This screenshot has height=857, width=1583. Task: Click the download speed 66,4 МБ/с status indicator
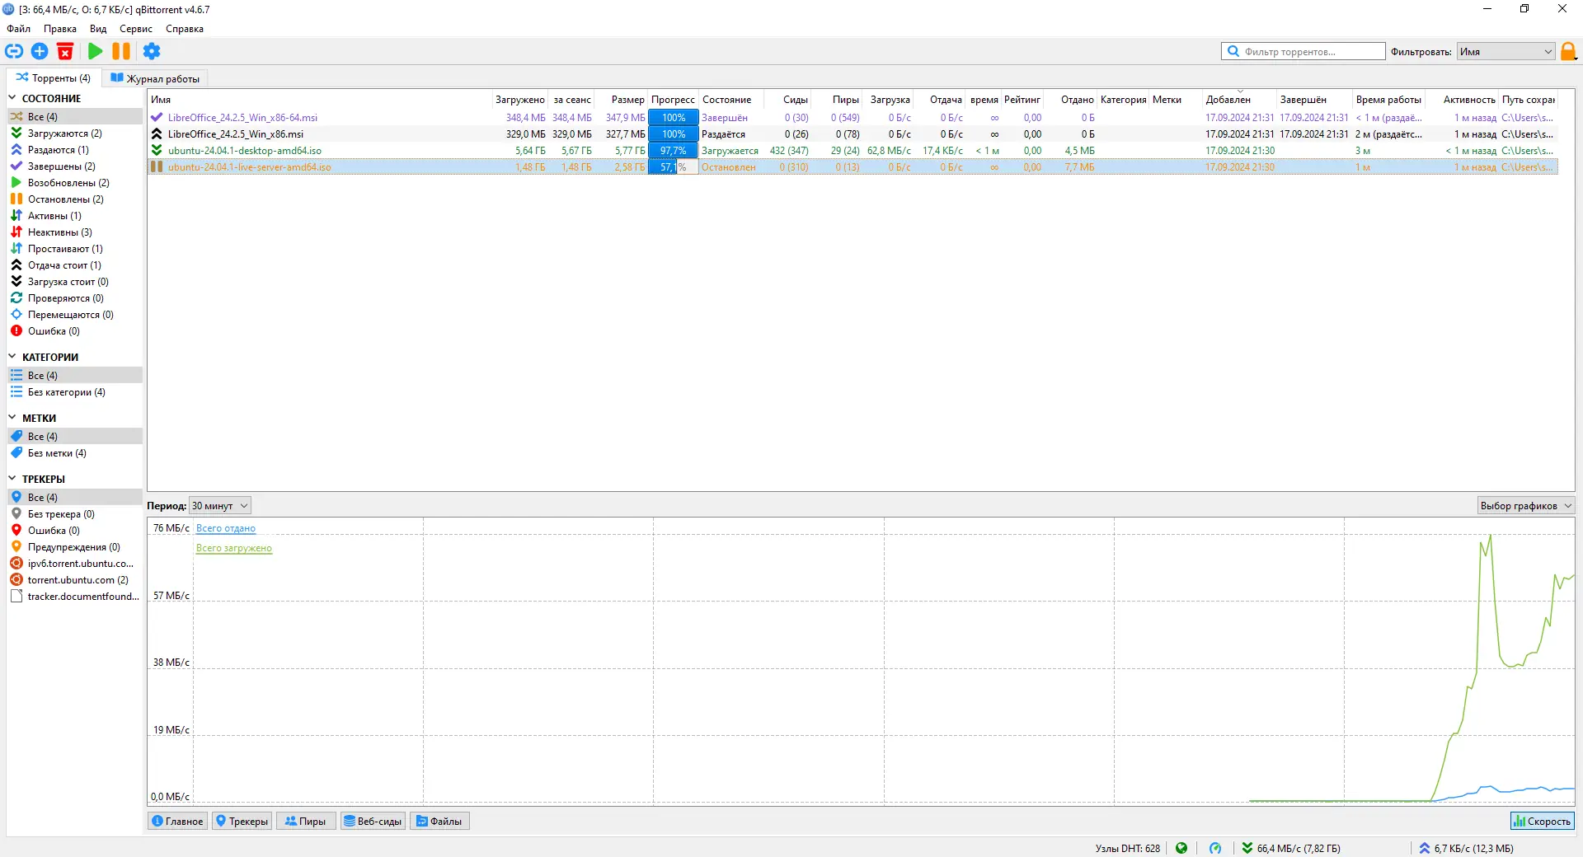[1291, 848]
